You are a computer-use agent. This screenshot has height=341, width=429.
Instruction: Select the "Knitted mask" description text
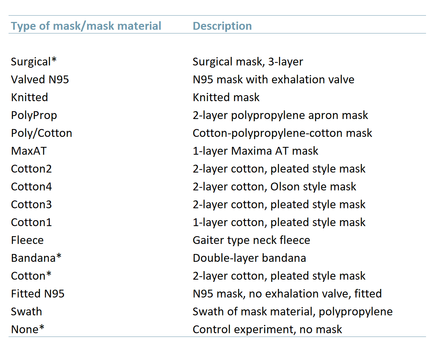coord(226,97)
